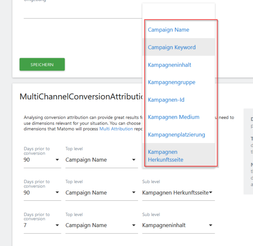Screen dimensions: 253x246
Task: Open first row Top level Campaign Name dropdown
Action: 102,160
